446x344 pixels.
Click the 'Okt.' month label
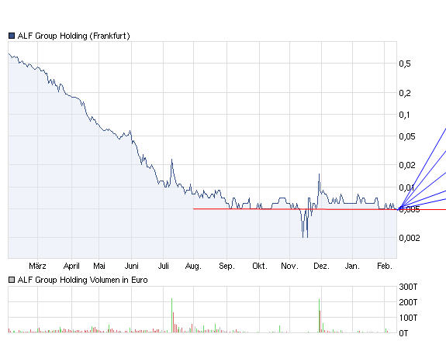[260, 267]
